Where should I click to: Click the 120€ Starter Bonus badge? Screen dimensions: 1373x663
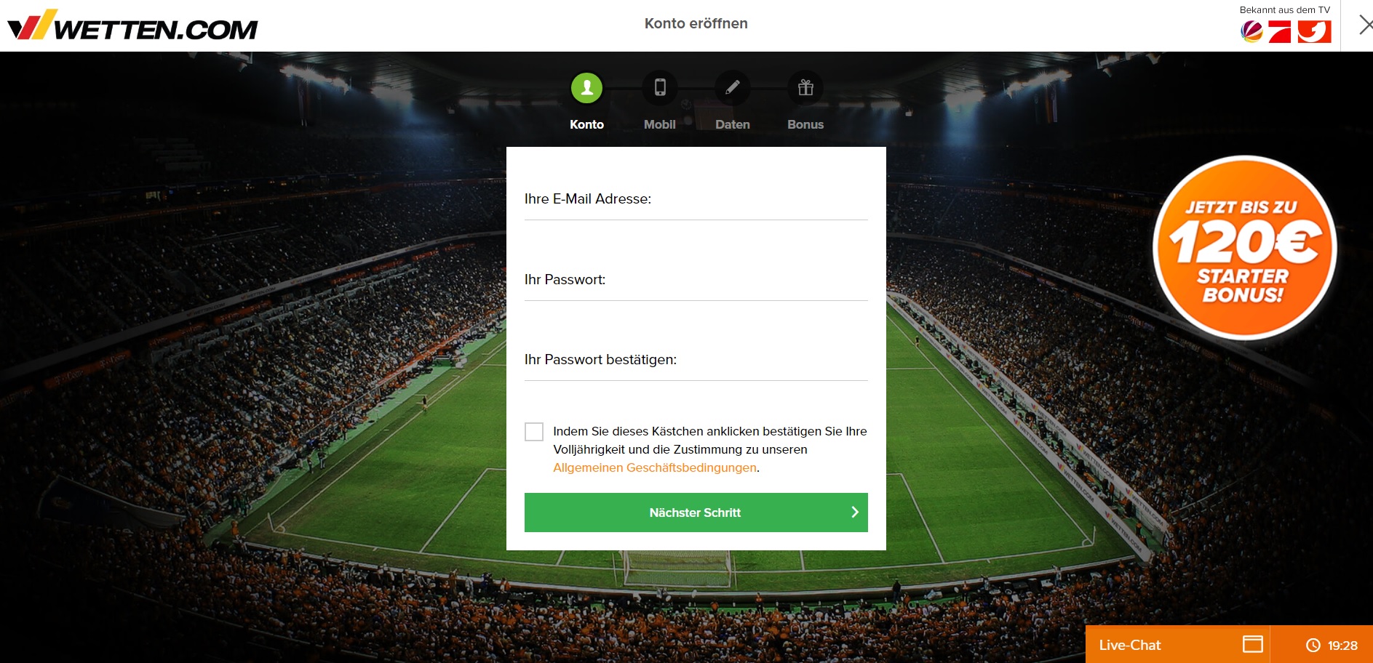coord(1244,248)
